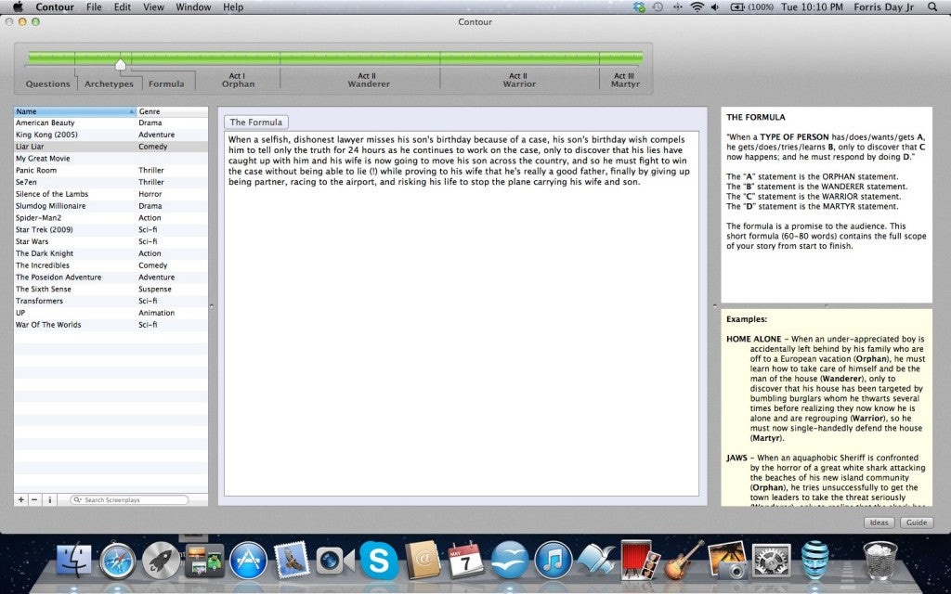951x594 pixels.
Task: Open the Contour application menu
Action: [55, 7]
